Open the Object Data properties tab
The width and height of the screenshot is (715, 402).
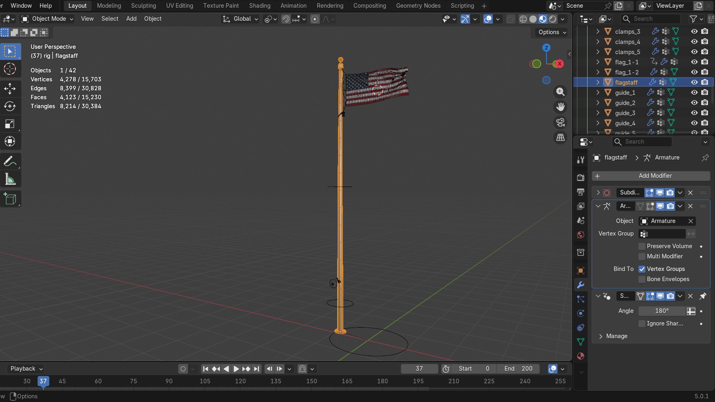[581, 342]
